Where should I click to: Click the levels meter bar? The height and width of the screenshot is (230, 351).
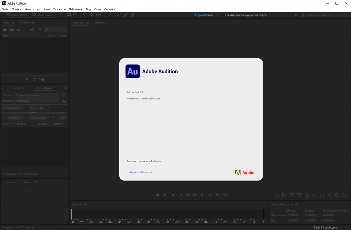tap(168, 214)
